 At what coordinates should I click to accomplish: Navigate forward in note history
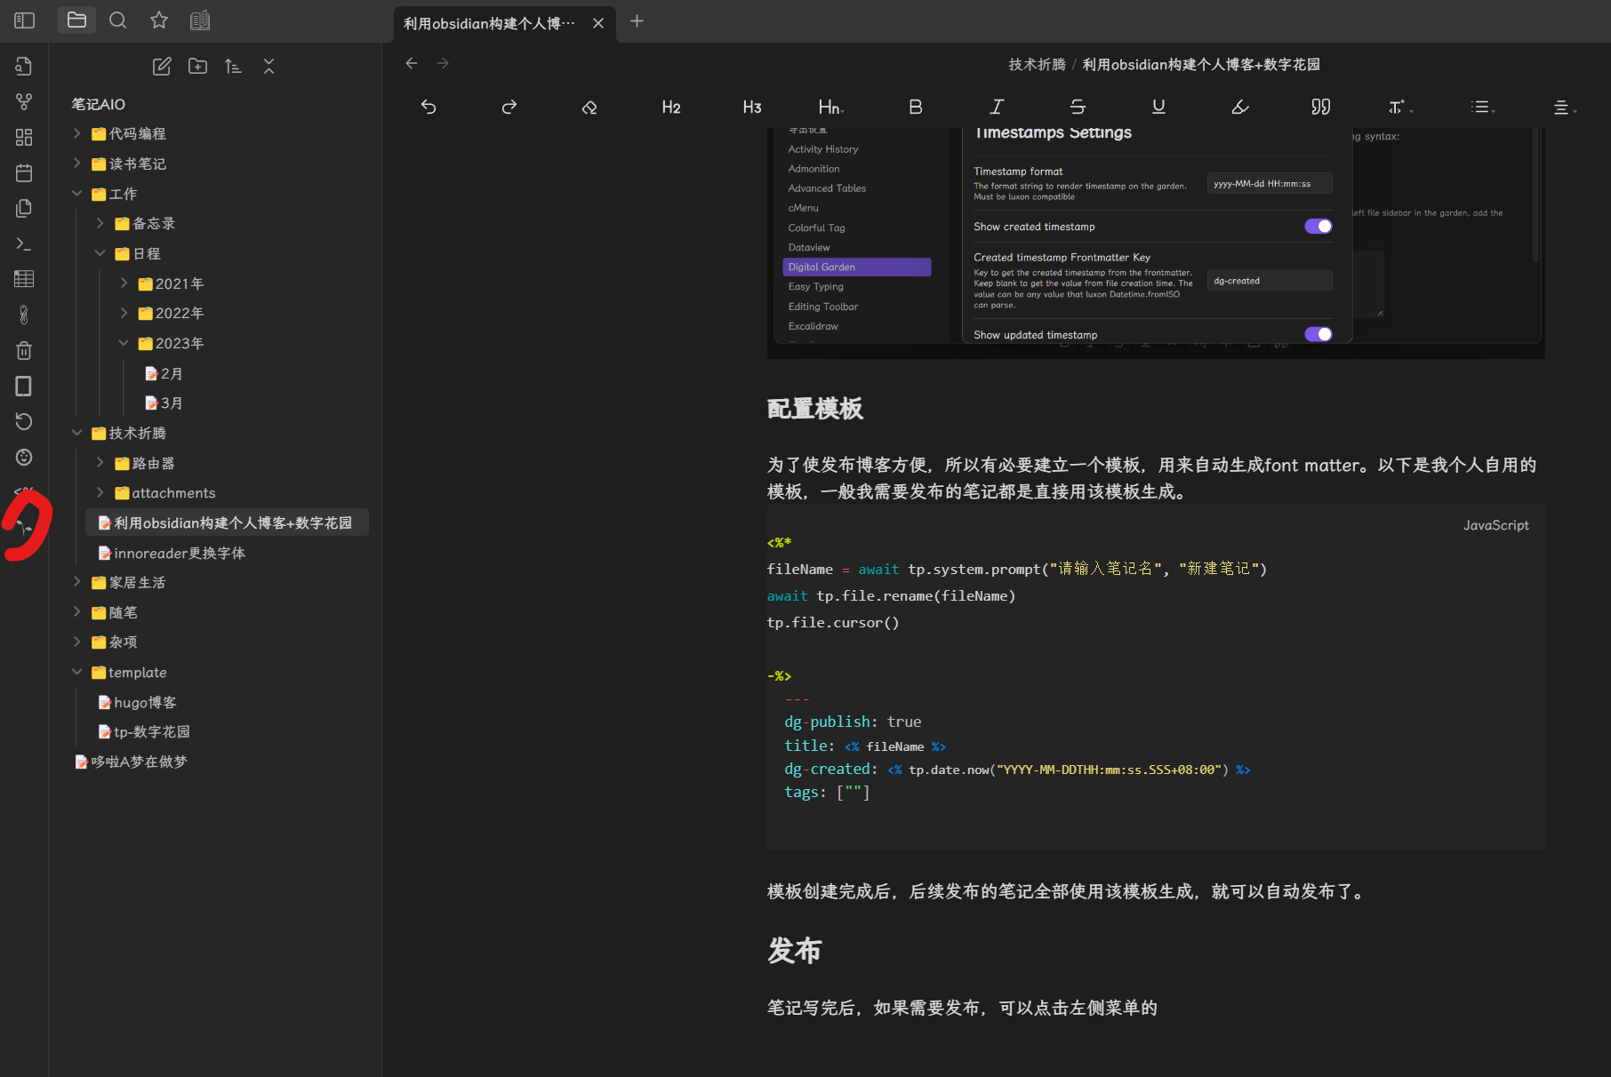click(443, 63)
